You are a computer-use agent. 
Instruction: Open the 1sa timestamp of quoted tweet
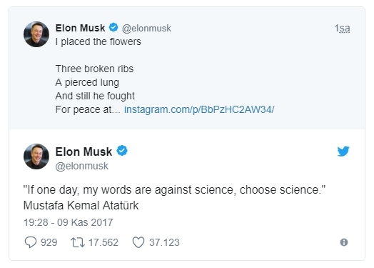[x=342, y=28]
